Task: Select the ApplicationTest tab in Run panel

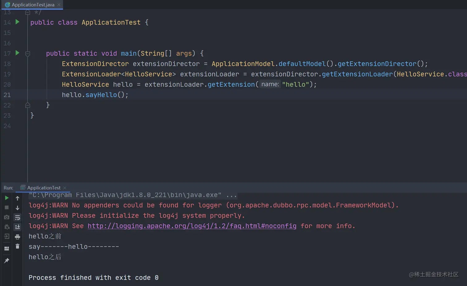Action: [x=44, y=188]
